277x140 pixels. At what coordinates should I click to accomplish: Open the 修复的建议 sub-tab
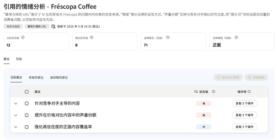click(x=36, y=78)
